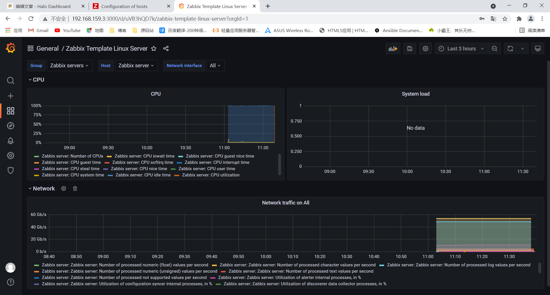Switch to Halo Dashboard tab
Image resolution: width=550 pixels, height=295 pixels.
click(43, 6)
